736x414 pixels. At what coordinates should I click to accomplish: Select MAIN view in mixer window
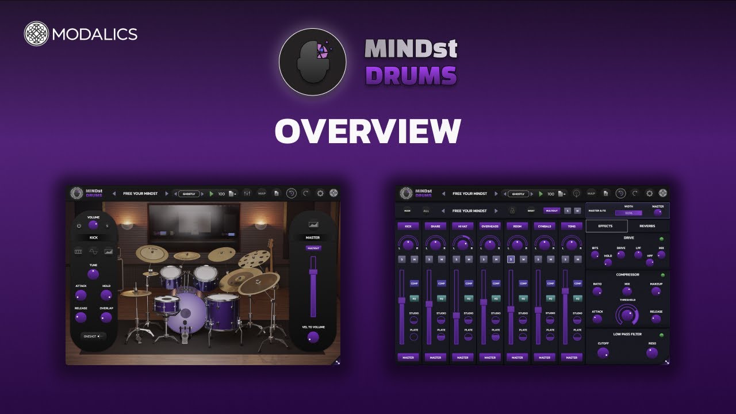[407, 211]
